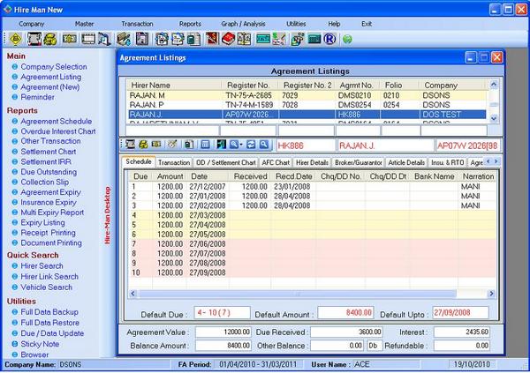Click the open book toolbar icon
This screenshot has width=530, height=373.
244,39
